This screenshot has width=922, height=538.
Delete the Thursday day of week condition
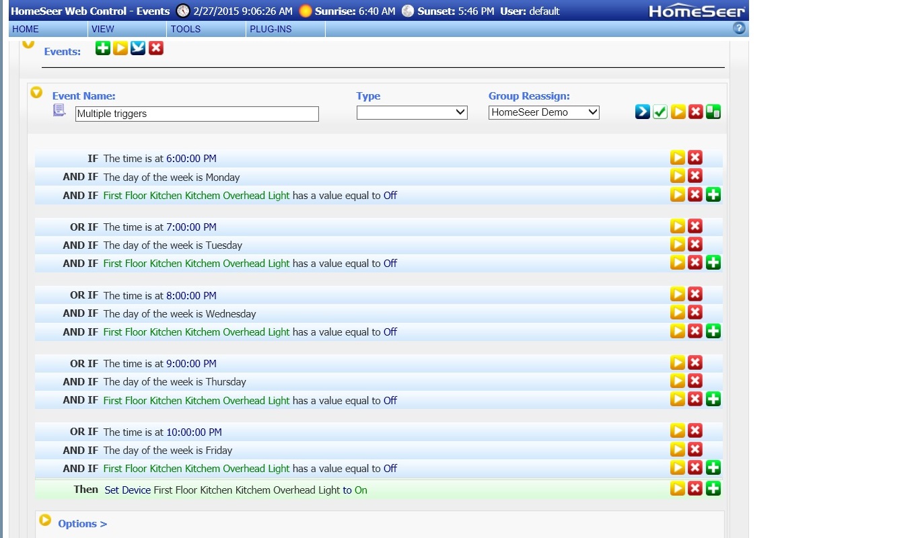[x=695, y=381]
